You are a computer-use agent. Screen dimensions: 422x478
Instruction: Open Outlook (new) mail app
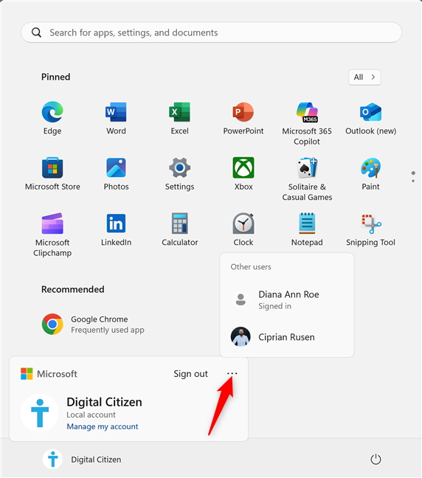tap(370, 118)
